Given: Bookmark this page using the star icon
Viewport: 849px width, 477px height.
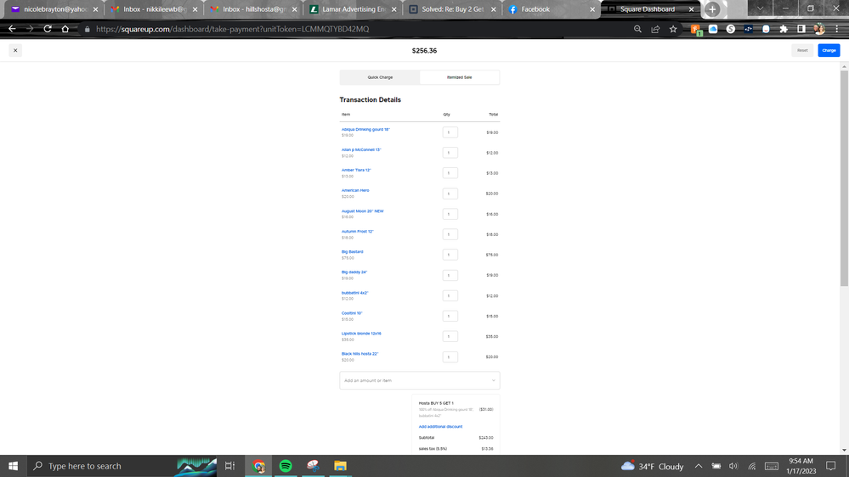Looking at the screenshot, I should [673, 29].
